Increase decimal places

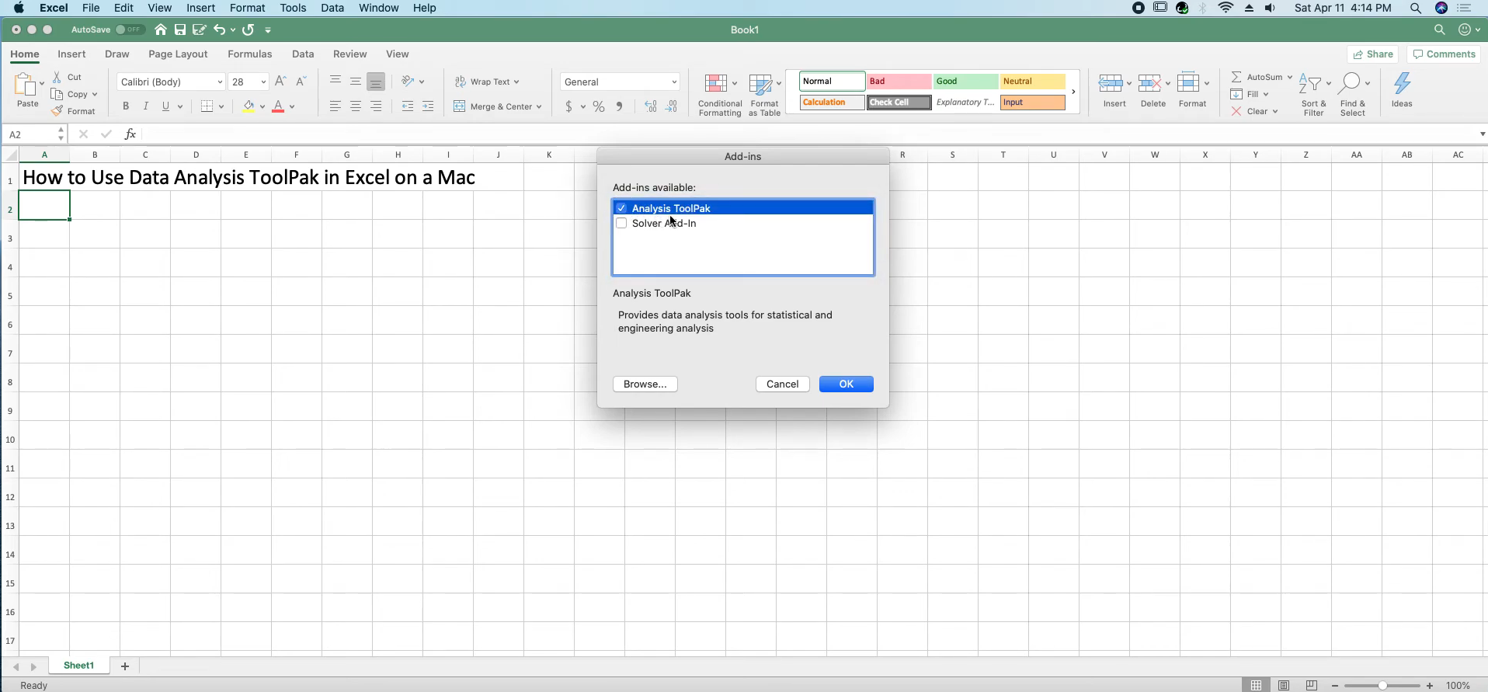(x=651, y=106)
